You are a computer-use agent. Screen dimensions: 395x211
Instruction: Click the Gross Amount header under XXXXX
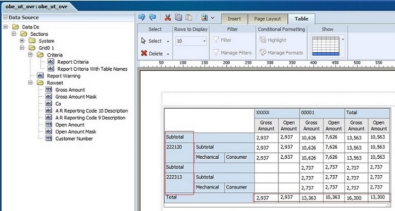pyautogui.click(x=266, y=125)
